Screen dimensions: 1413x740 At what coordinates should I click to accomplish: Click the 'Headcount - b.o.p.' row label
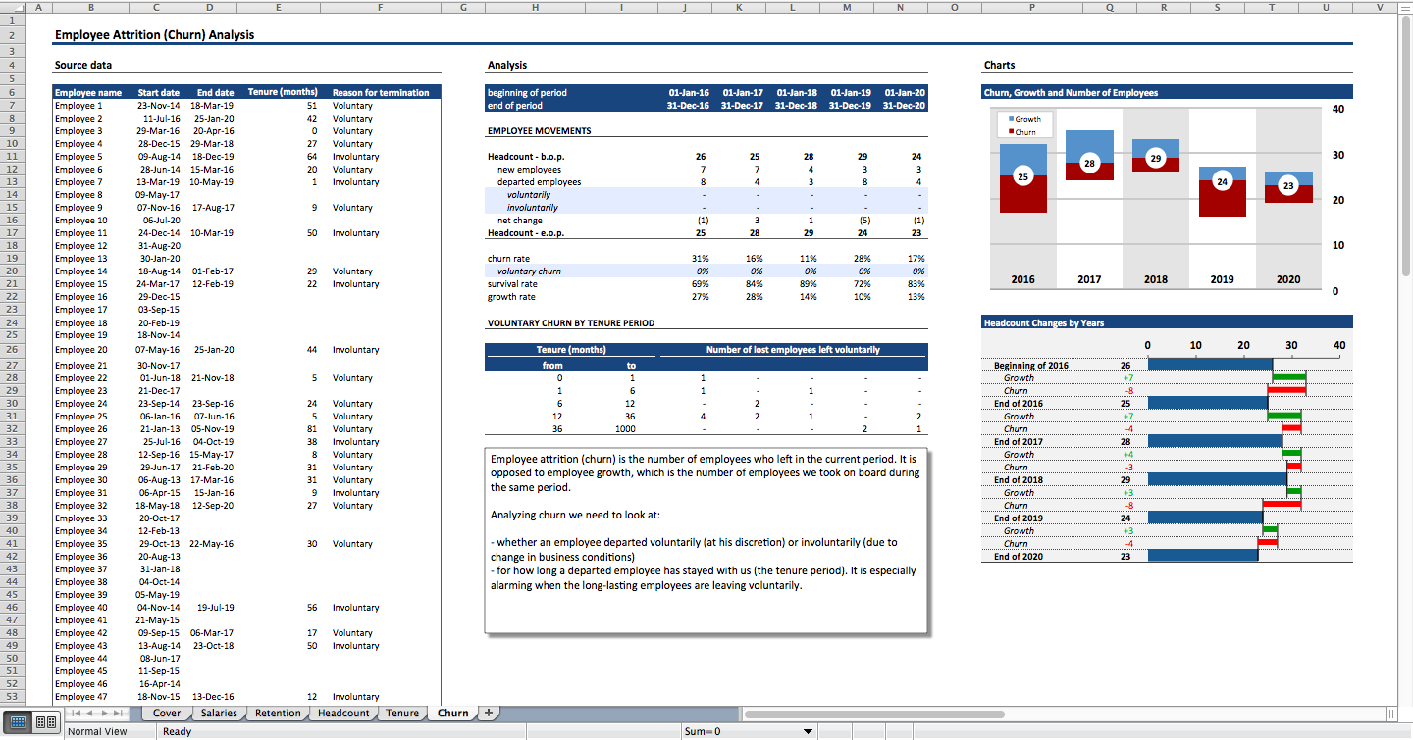pos(526,156)
